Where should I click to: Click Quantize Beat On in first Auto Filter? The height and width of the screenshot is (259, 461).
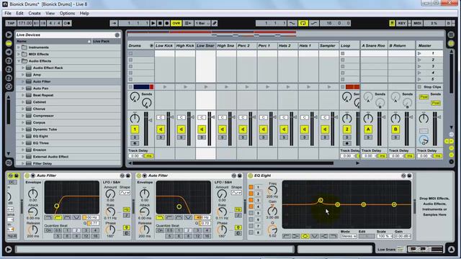click(x=48, y=230)
